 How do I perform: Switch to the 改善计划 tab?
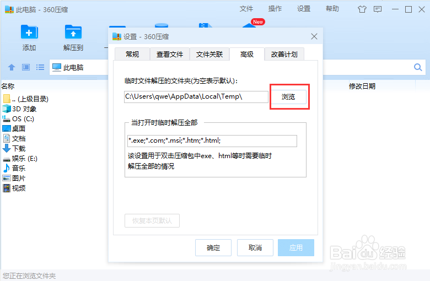click(x=284, y=55)
